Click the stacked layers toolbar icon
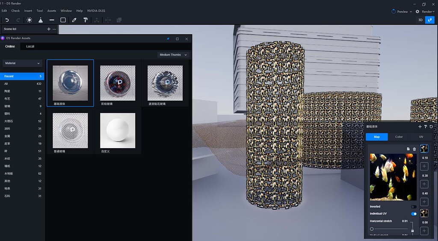This screenshot has width=438, height=241. click(119, 20)
